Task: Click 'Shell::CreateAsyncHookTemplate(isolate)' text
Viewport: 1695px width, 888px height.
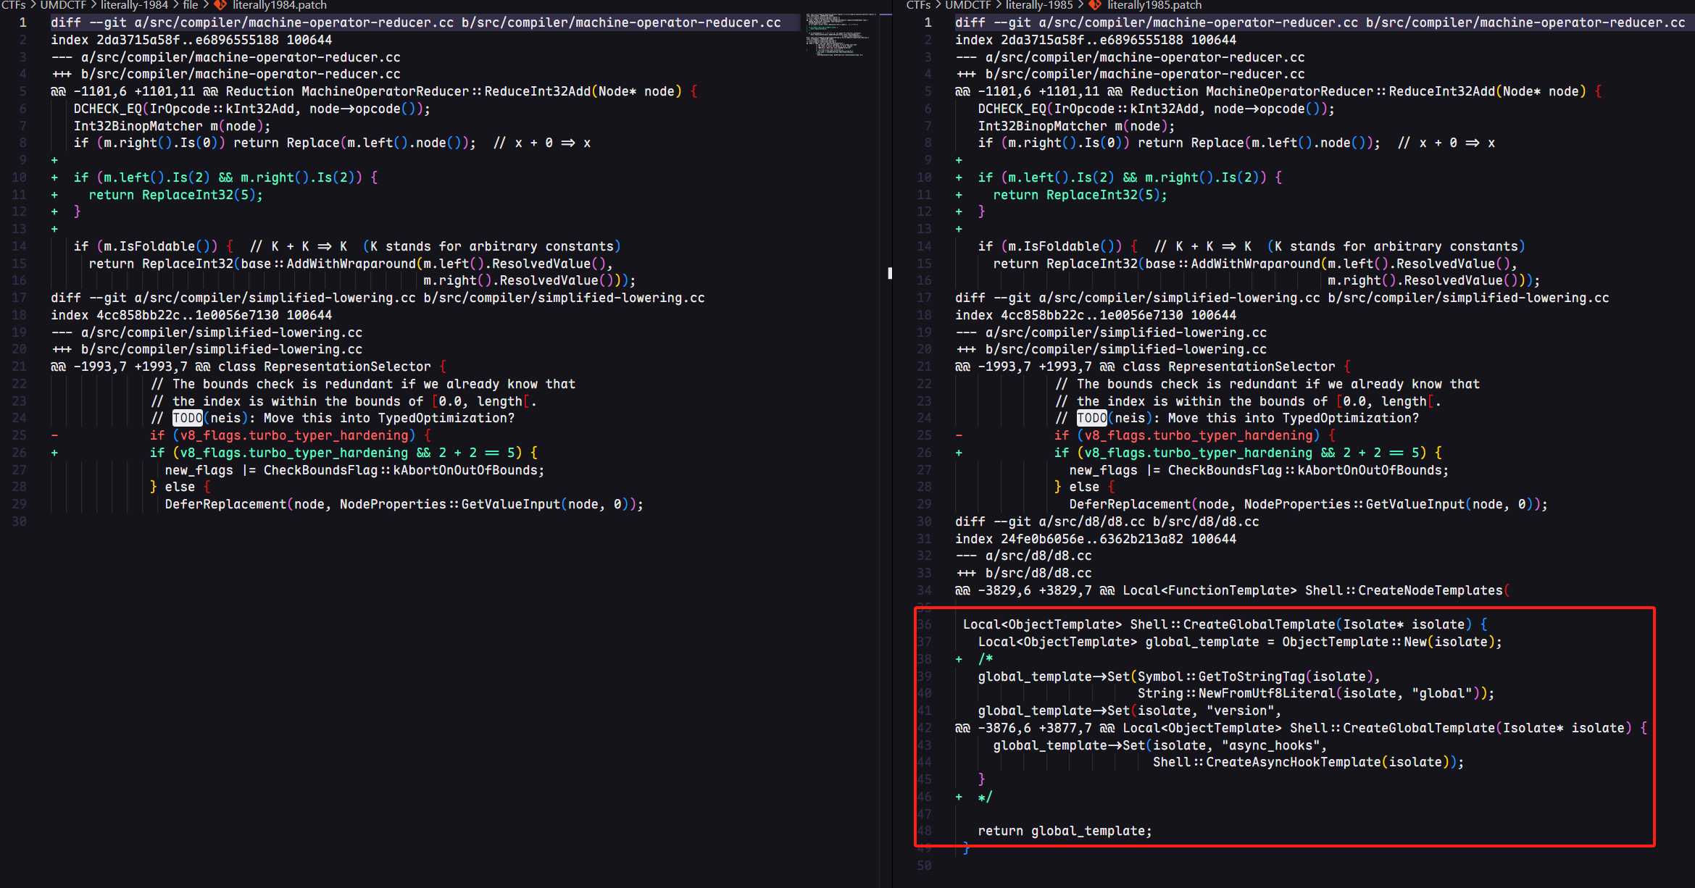Action: tap(1304, 762)
